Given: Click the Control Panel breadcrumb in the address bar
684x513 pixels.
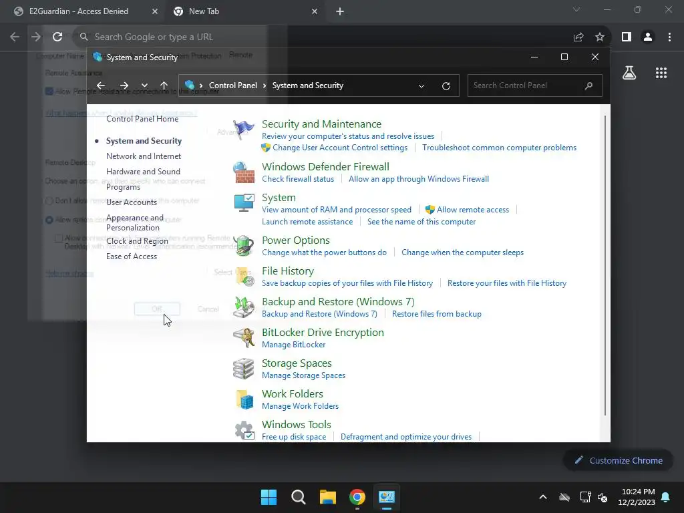Looking at the screenshot, I should click(233, 85).
